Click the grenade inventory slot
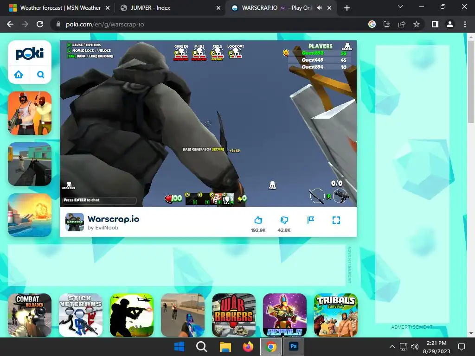Viewport: 475px width, 356px height. [216, 199]
